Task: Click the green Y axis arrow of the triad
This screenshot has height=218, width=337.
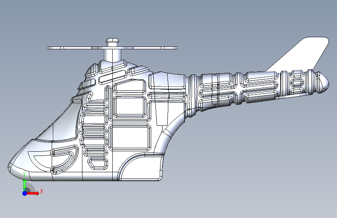Action: click(x=25, y=184)
